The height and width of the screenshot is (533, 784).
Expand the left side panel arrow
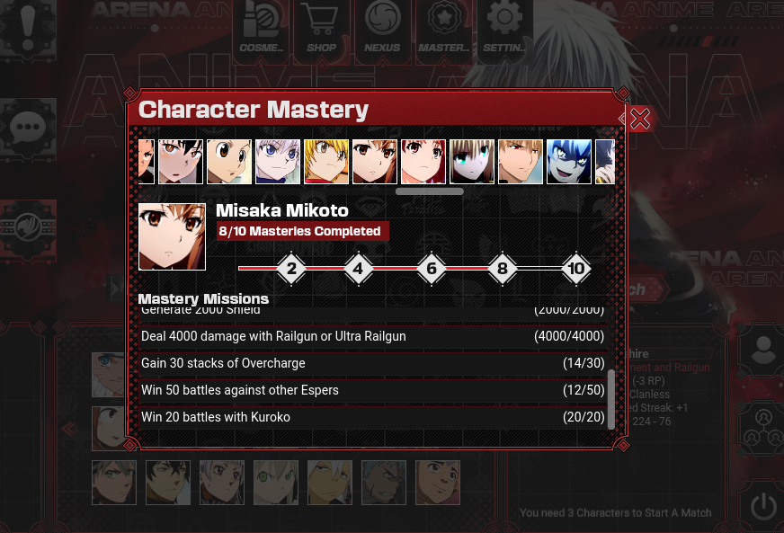pyautogui.click(x=114, y=288)
